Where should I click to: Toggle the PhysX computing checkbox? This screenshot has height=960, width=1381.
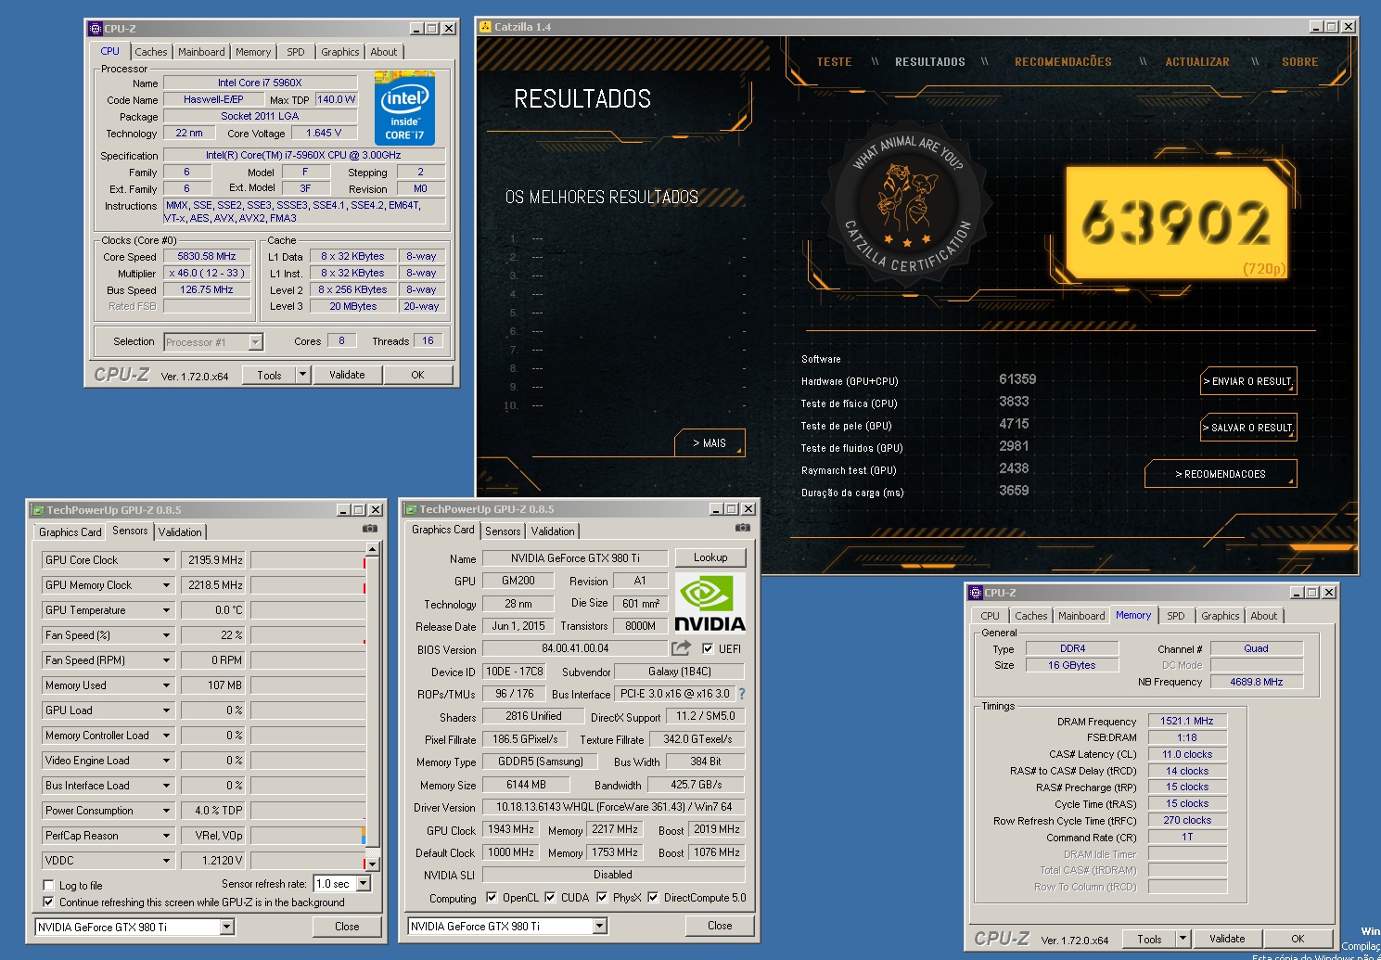[602, 898]
